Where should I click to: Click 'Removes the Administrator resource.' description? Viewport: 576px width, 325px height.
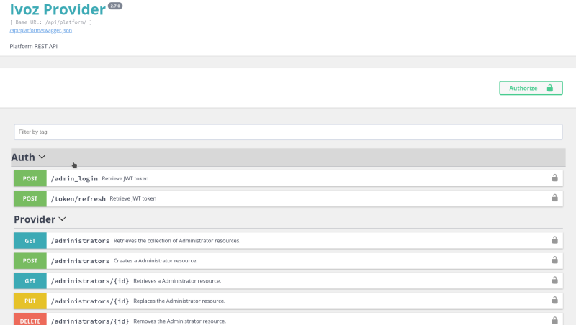tap(179, 321)
